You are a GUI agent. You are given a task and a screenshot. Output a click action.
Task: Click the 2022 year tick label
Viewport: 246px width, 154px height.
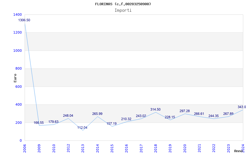pos(214,148)
